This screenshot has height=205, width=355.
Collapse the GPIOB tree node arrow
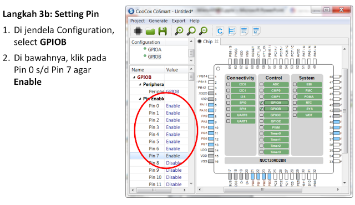pos(134,78)
